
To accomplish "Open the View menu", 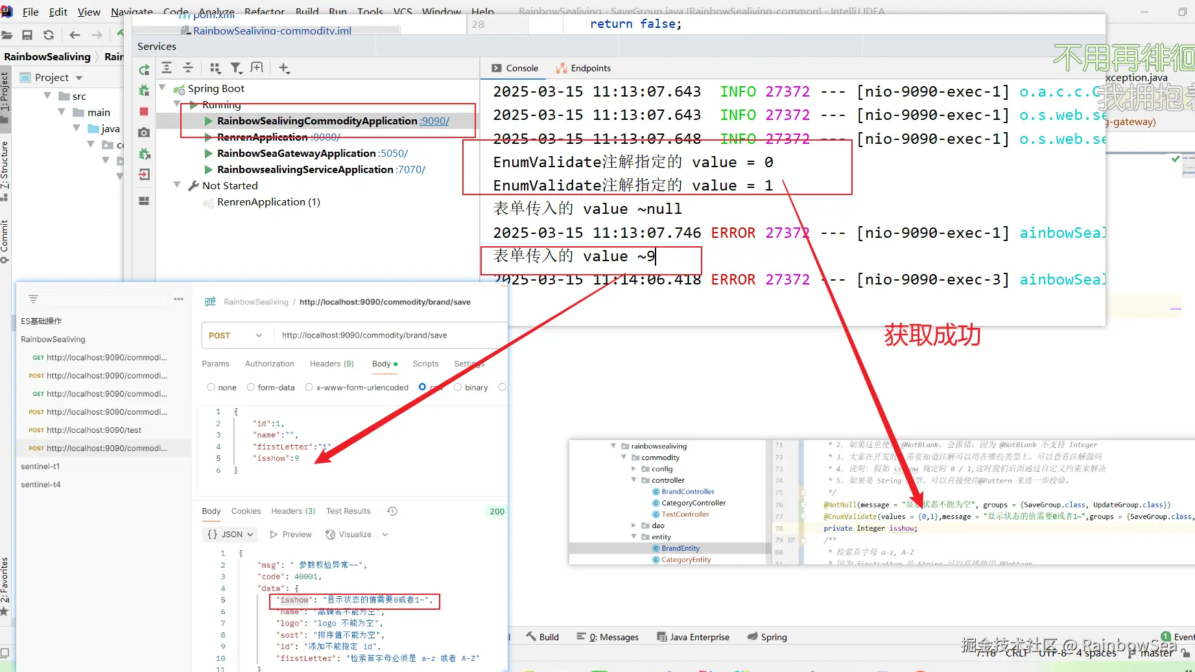I will pos(89,12).
